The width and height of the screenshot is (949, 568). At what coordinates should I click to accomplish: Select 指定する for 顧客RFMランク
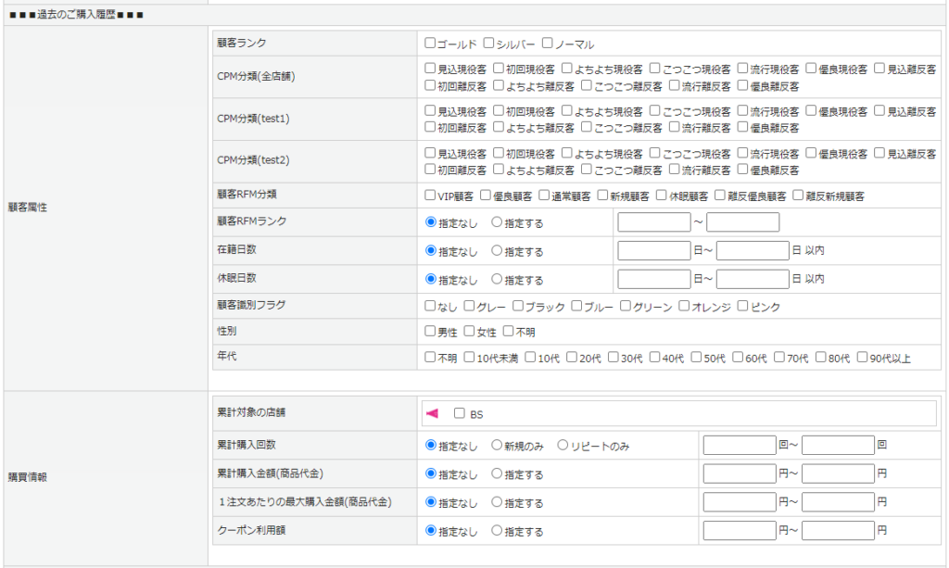[497, 222]
